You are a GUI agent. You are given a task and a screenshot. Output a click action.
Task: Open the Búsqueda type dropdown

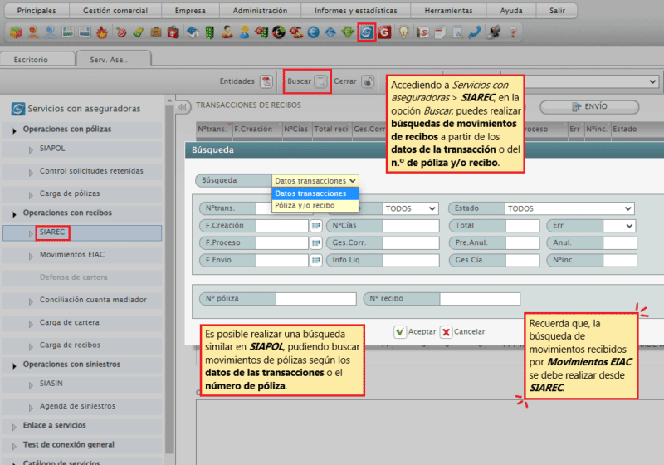point(315,181)
